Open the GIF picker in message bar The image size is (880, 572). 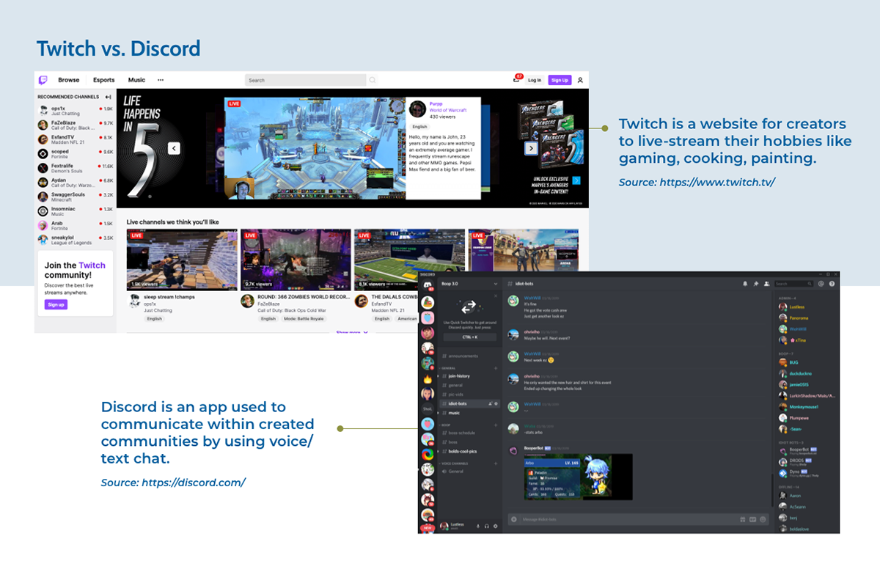click(752, 519)
